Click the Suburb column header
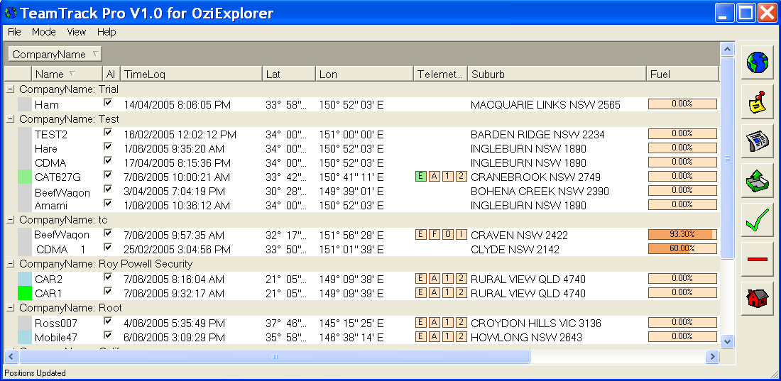The image size is (781, 381). (557, 74)
